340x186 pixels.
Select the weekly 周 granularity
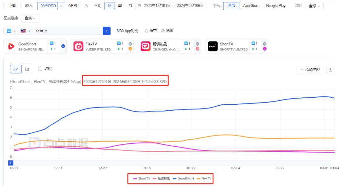coord(120,6)
